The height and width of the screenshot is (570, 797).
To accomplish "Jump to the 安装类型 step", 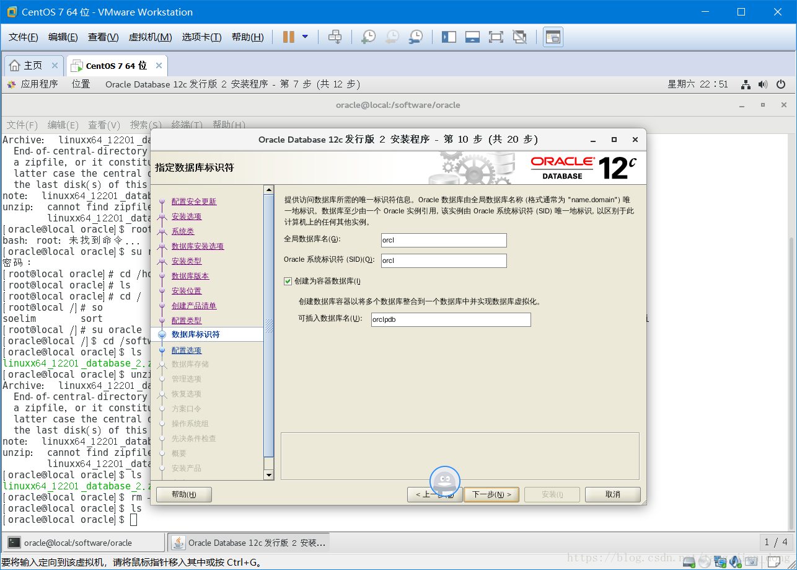I will pos(187,261).
